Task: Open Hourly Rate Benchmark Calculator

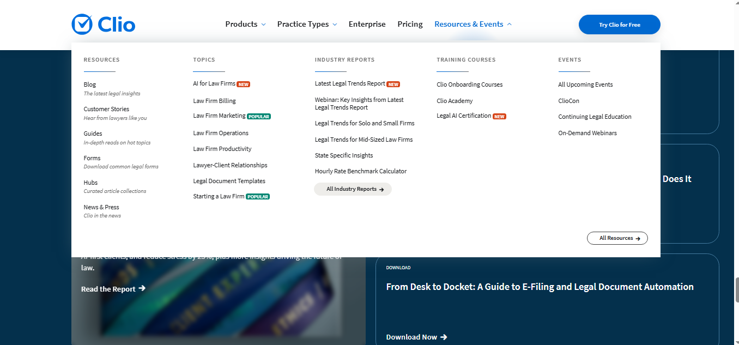Action: 360,171
